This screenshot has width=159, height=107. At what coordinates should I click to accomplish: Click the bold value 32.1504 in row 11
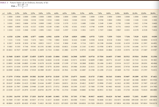[x=154, y=57]
